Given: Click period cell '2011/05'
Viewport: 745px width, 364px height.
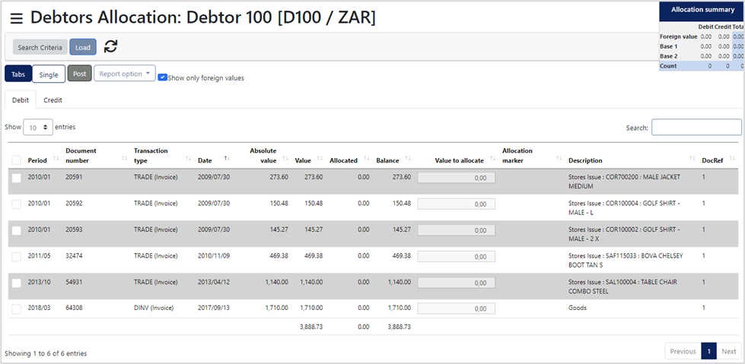Looking at the screenshot, I should [x=39, y=255].
